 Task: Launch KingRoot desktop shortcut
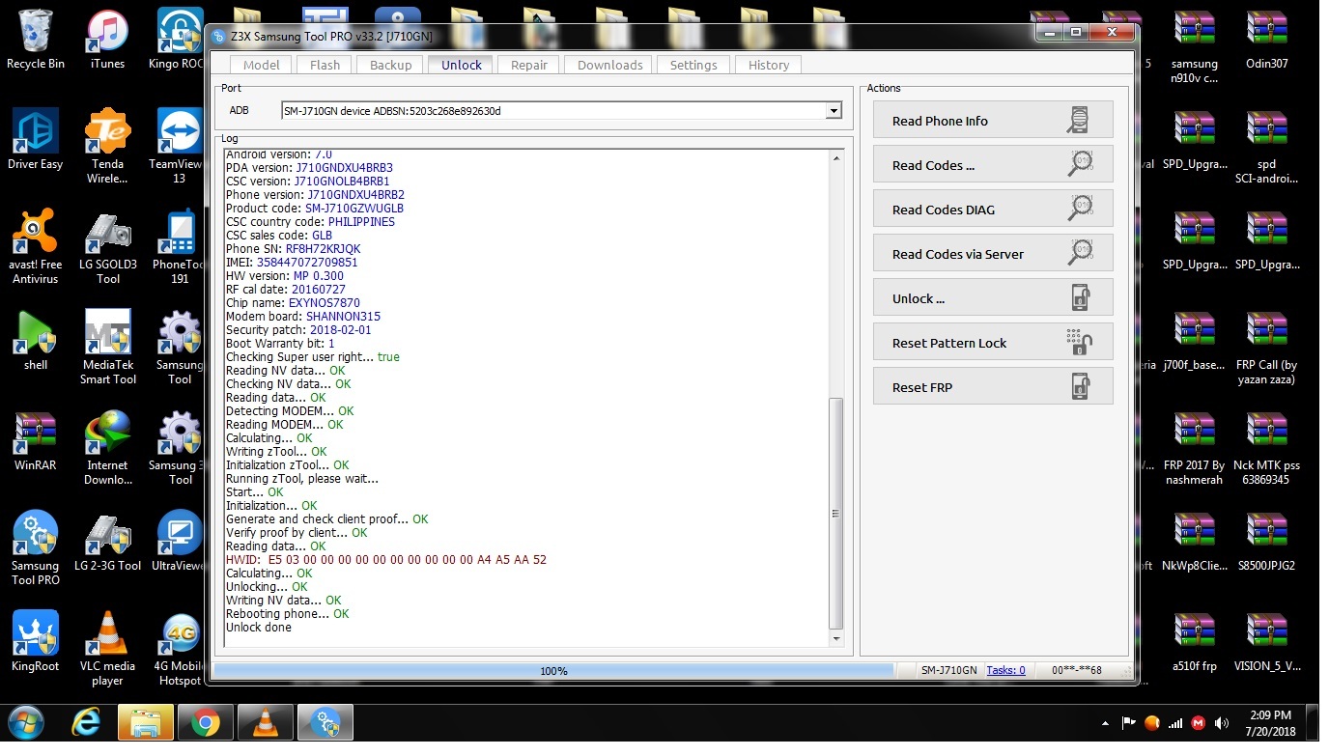36,643
